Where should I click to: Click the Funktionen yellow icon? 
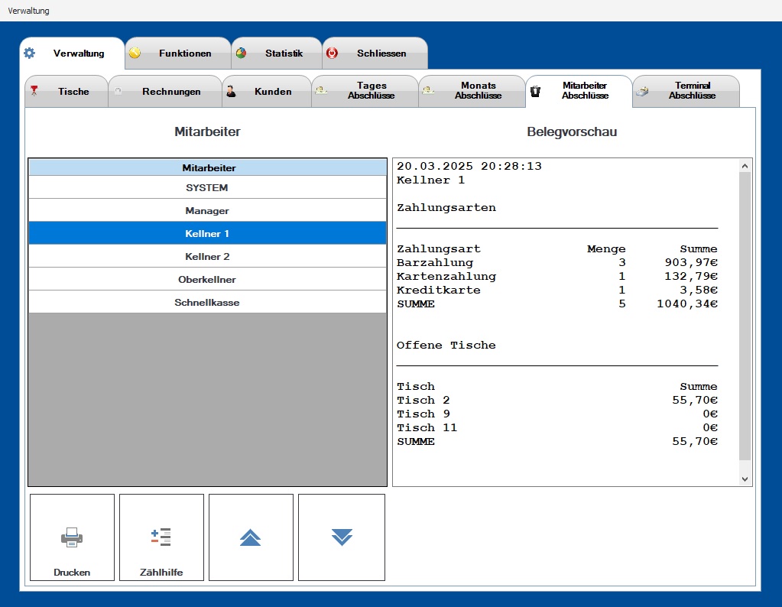(135, 54)
